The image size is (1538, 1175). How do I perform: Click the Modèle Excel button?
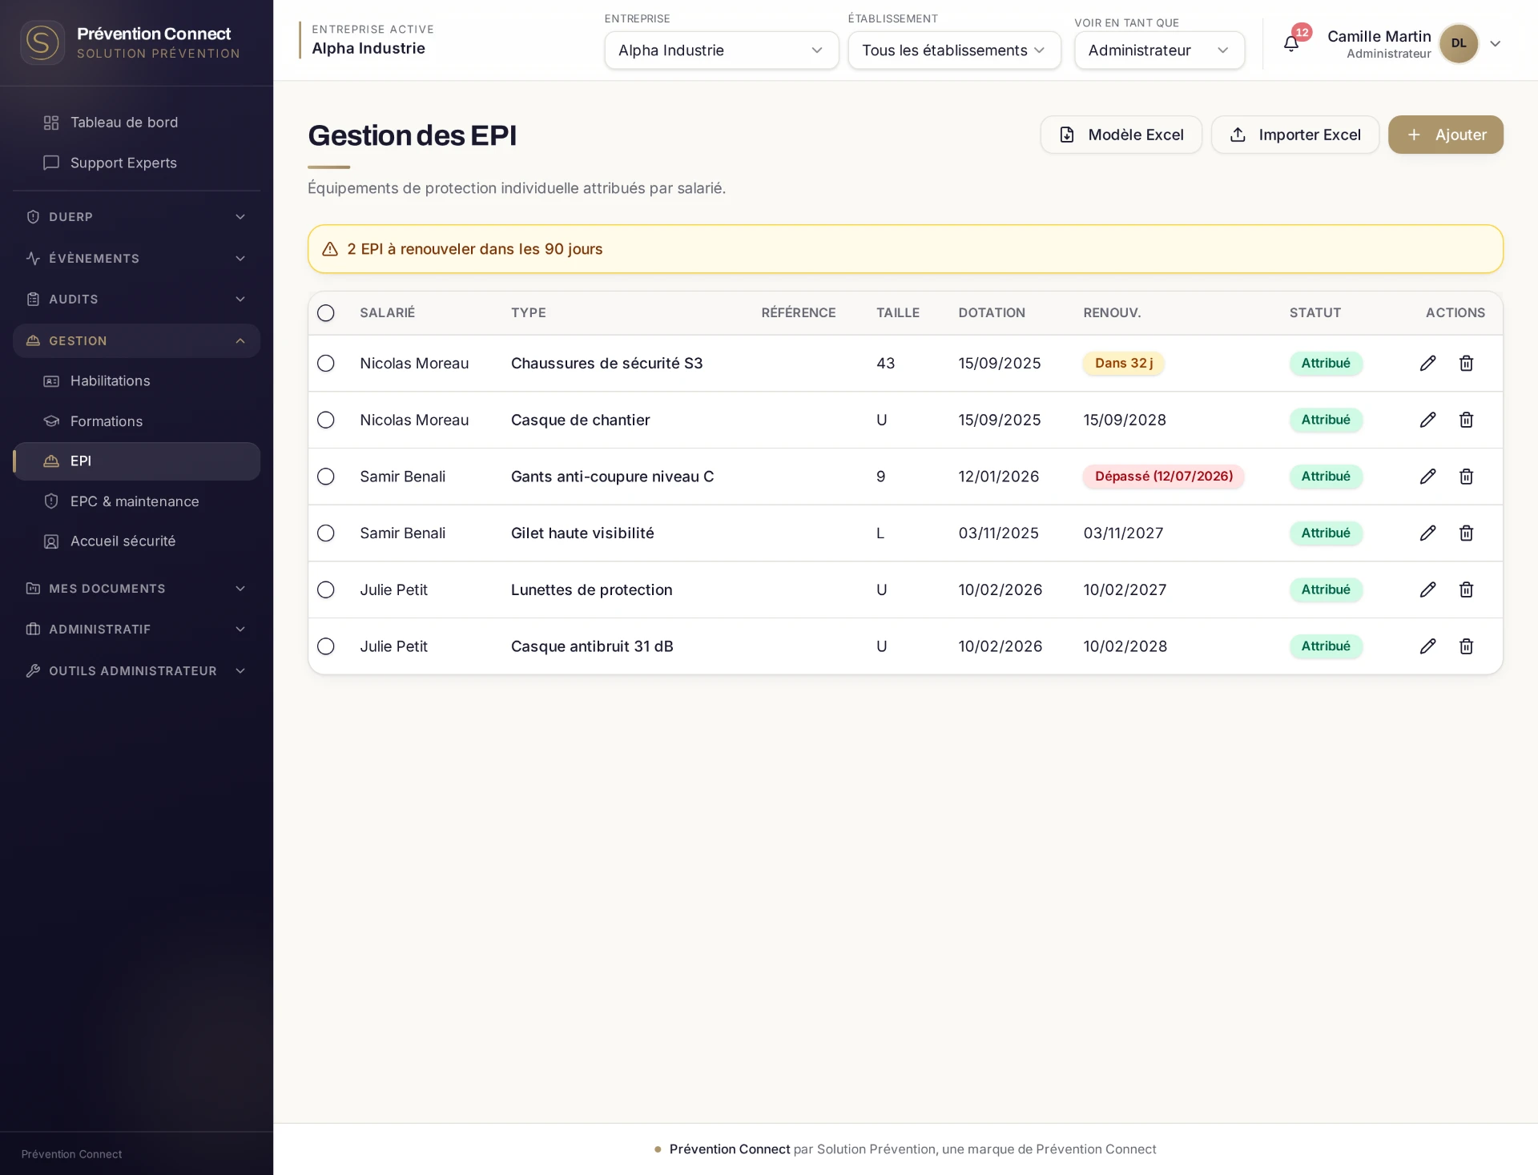coord(1121,135)
